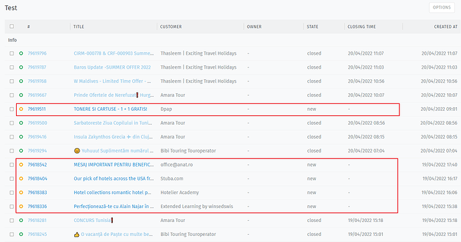The image size is (461, 242).
Task: Click the green status icon for ticket 79619667
Action: (21, 95)
